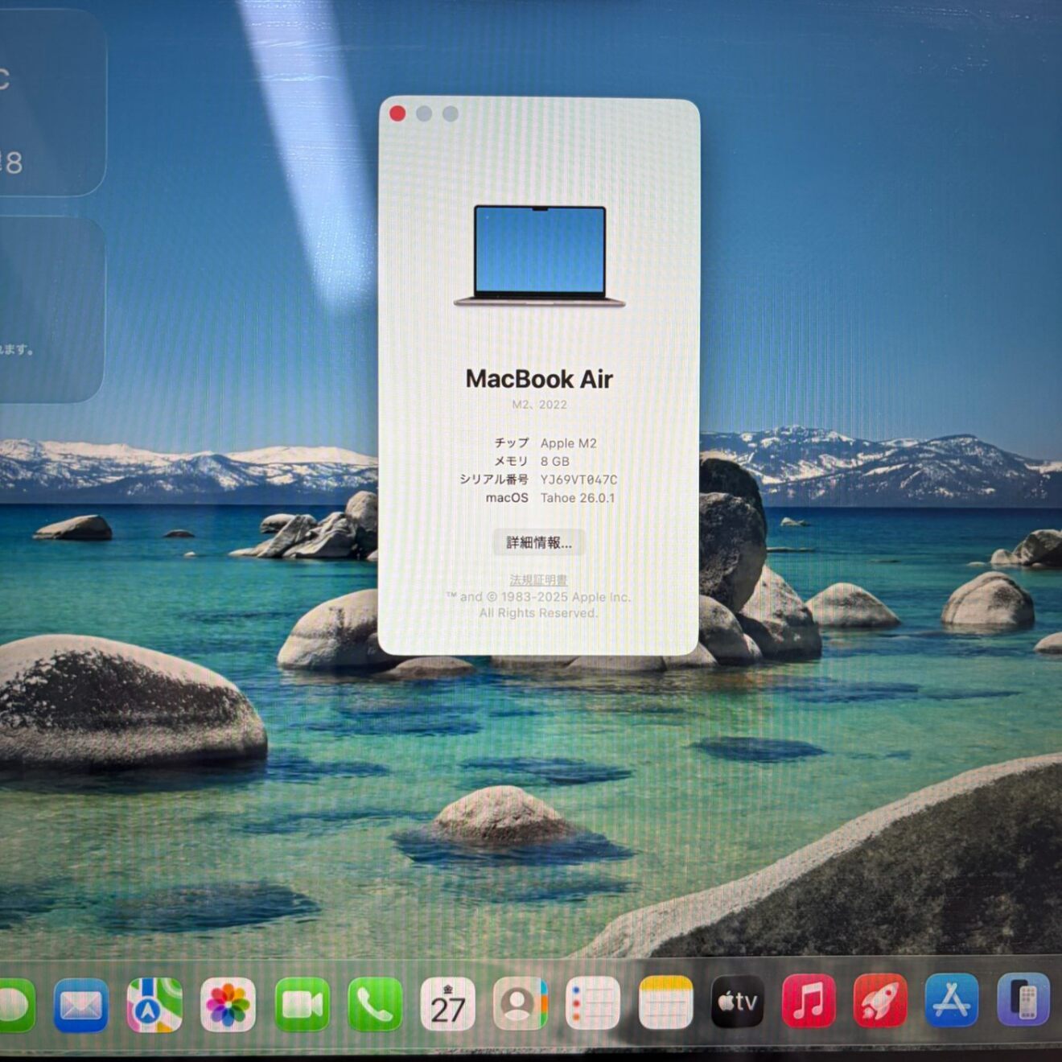Click the 8 GB memory value
The height and width of the screenshot is (1062, 1062).
coord(554,461)
